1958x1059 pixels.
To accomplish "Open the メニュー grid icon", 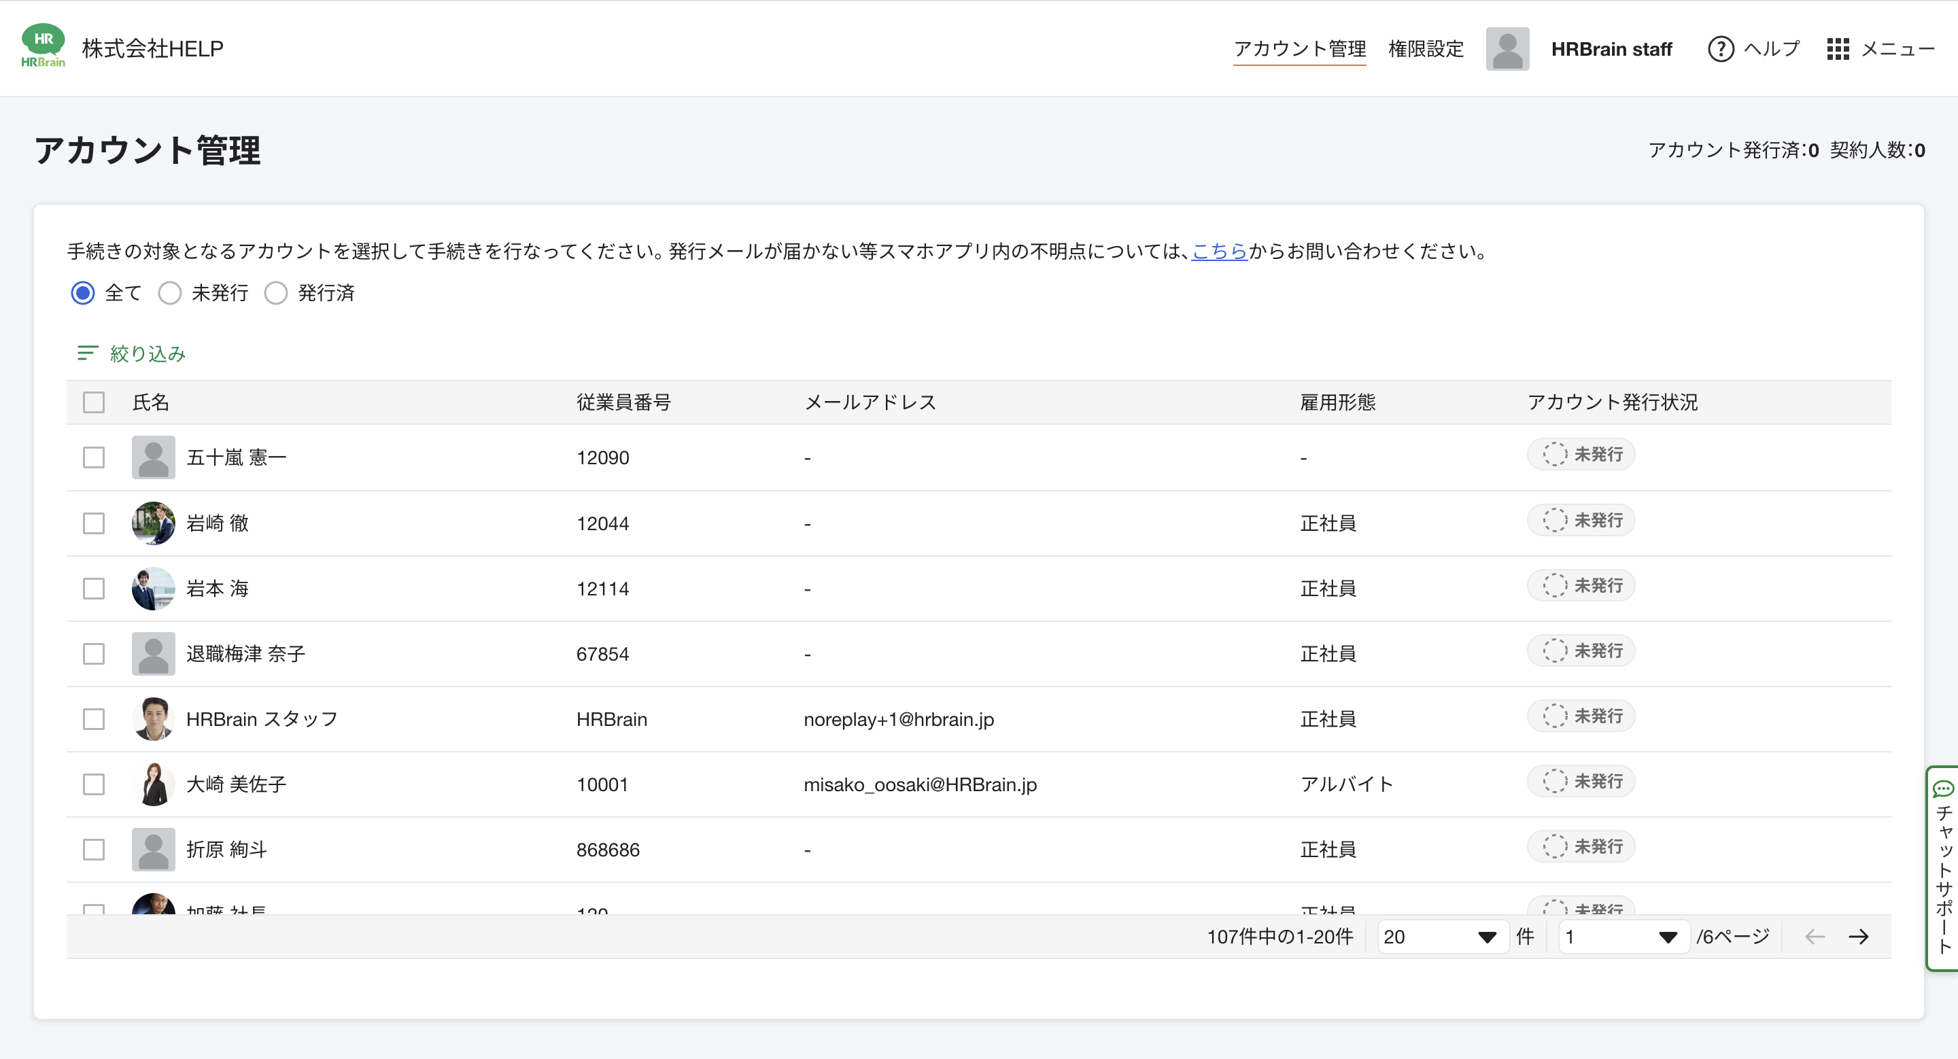I will 1837,50.
